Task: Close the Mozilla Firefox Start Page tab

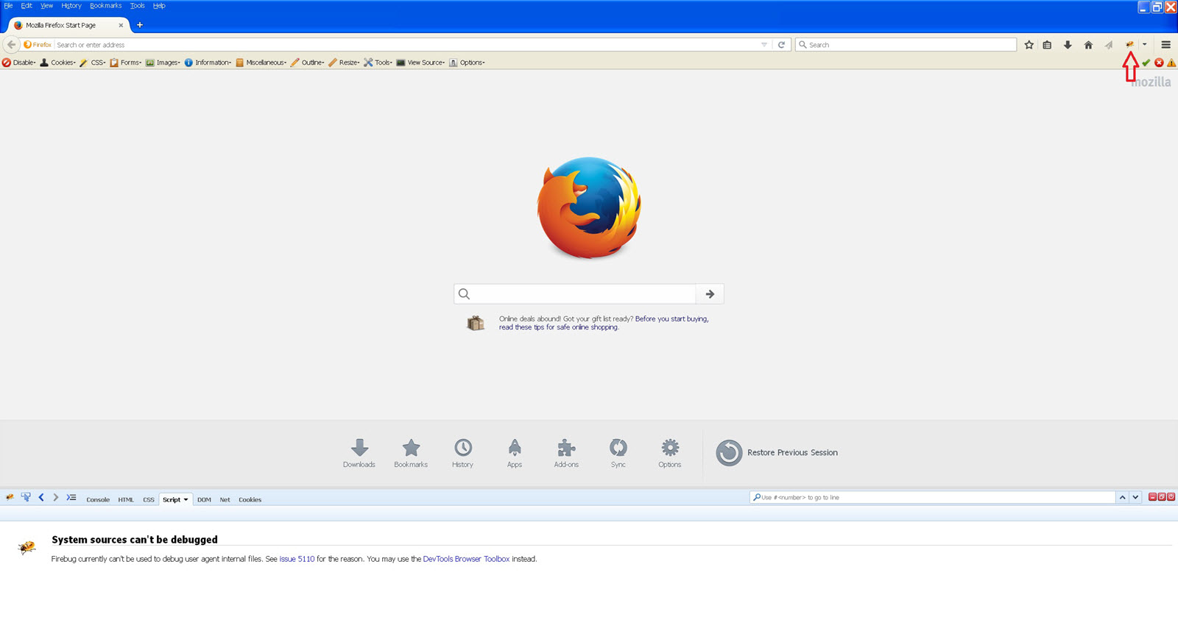Action: click(121, 25)
